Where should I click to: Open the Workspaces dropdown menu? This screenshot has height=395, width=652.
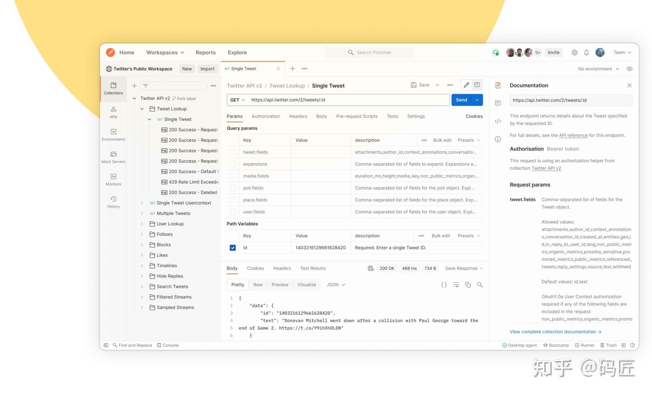point(165,52)
